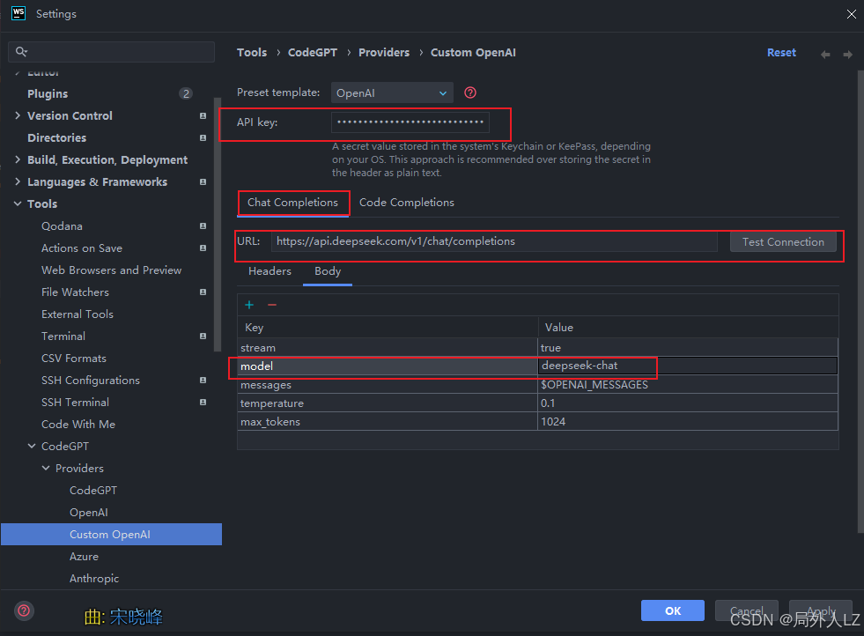Confirm settings with OK button
This screenshot has width=864, height=636.
[672, 610]
